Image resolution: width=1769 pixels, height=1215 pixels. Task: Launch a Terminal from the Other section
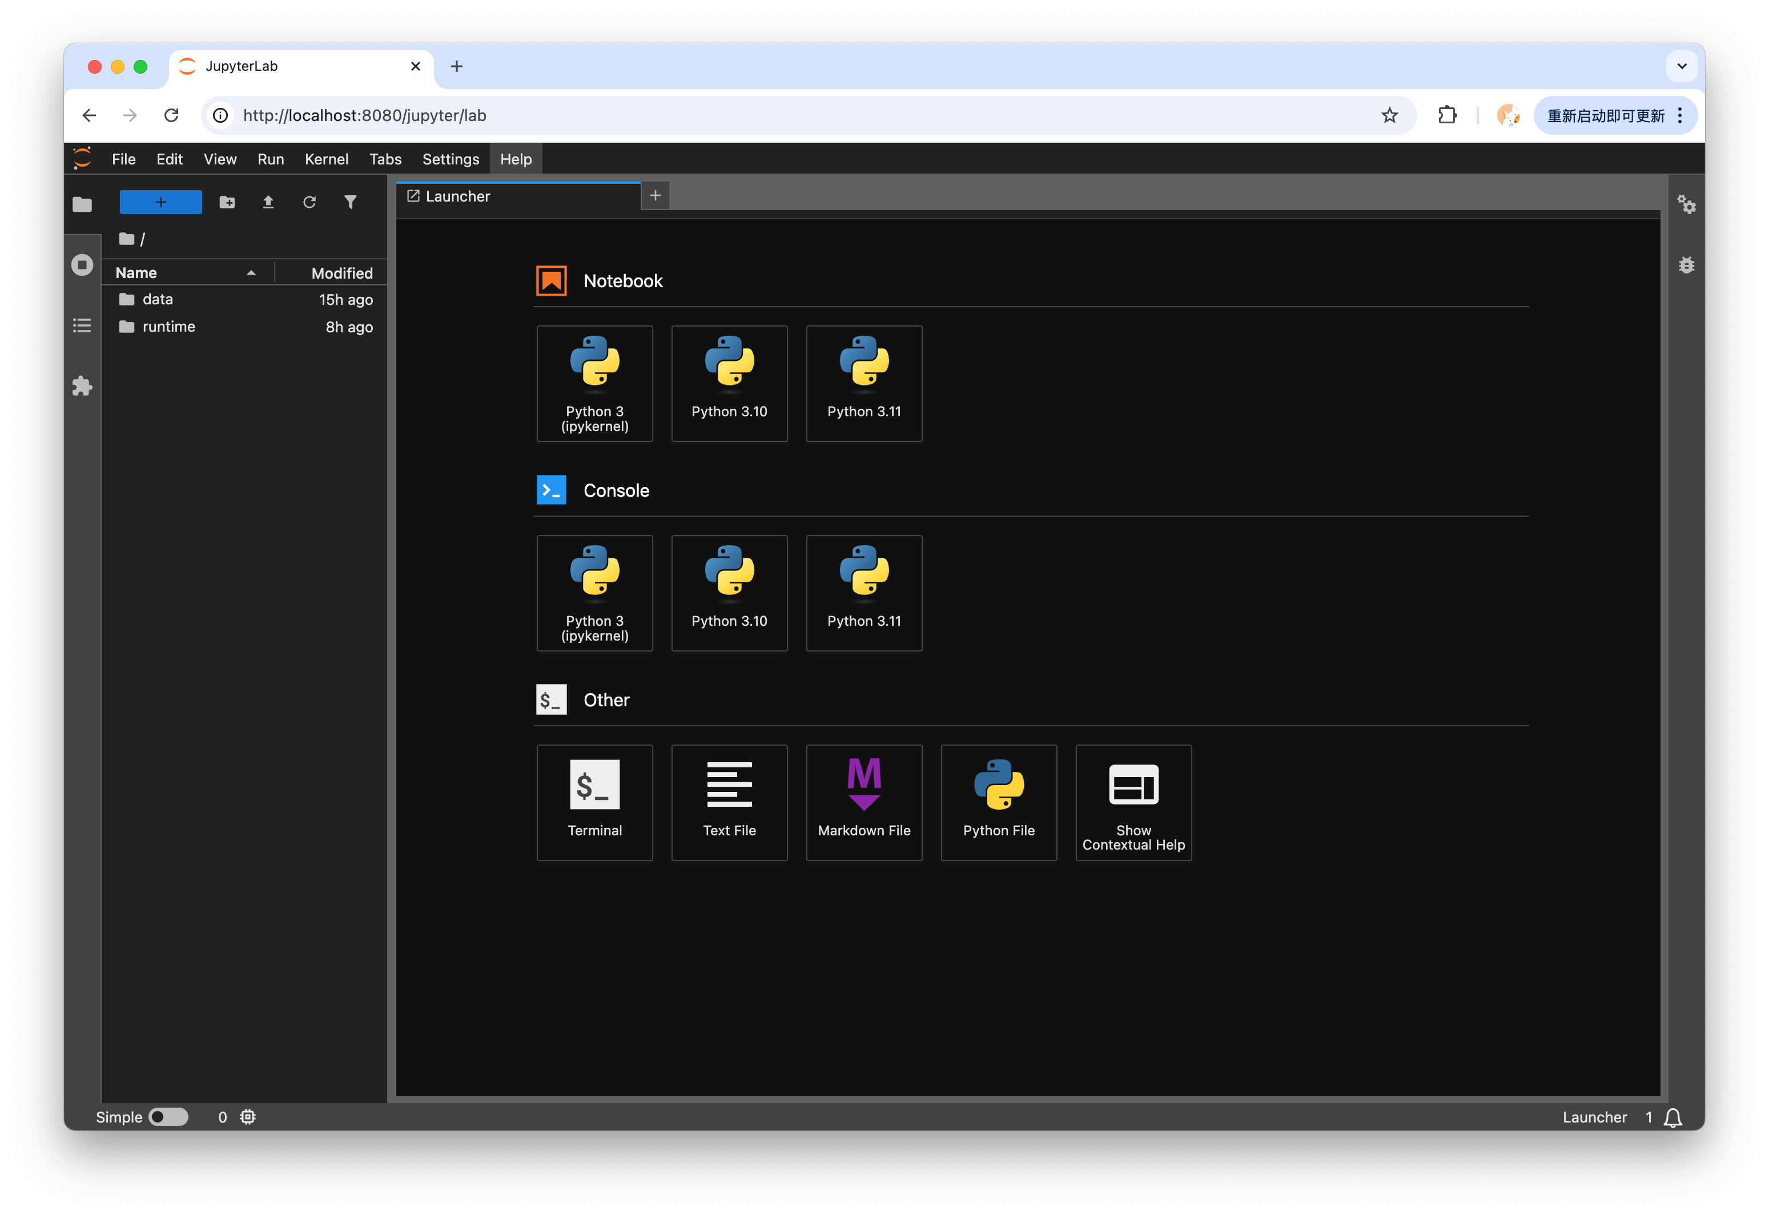[594, 802]
